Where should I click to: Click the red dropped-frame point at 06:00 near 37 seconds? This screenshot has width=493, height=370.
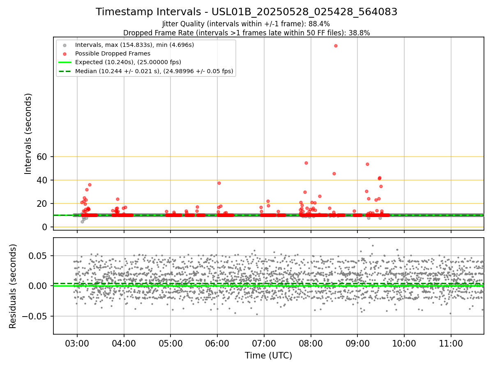(219, 183)
